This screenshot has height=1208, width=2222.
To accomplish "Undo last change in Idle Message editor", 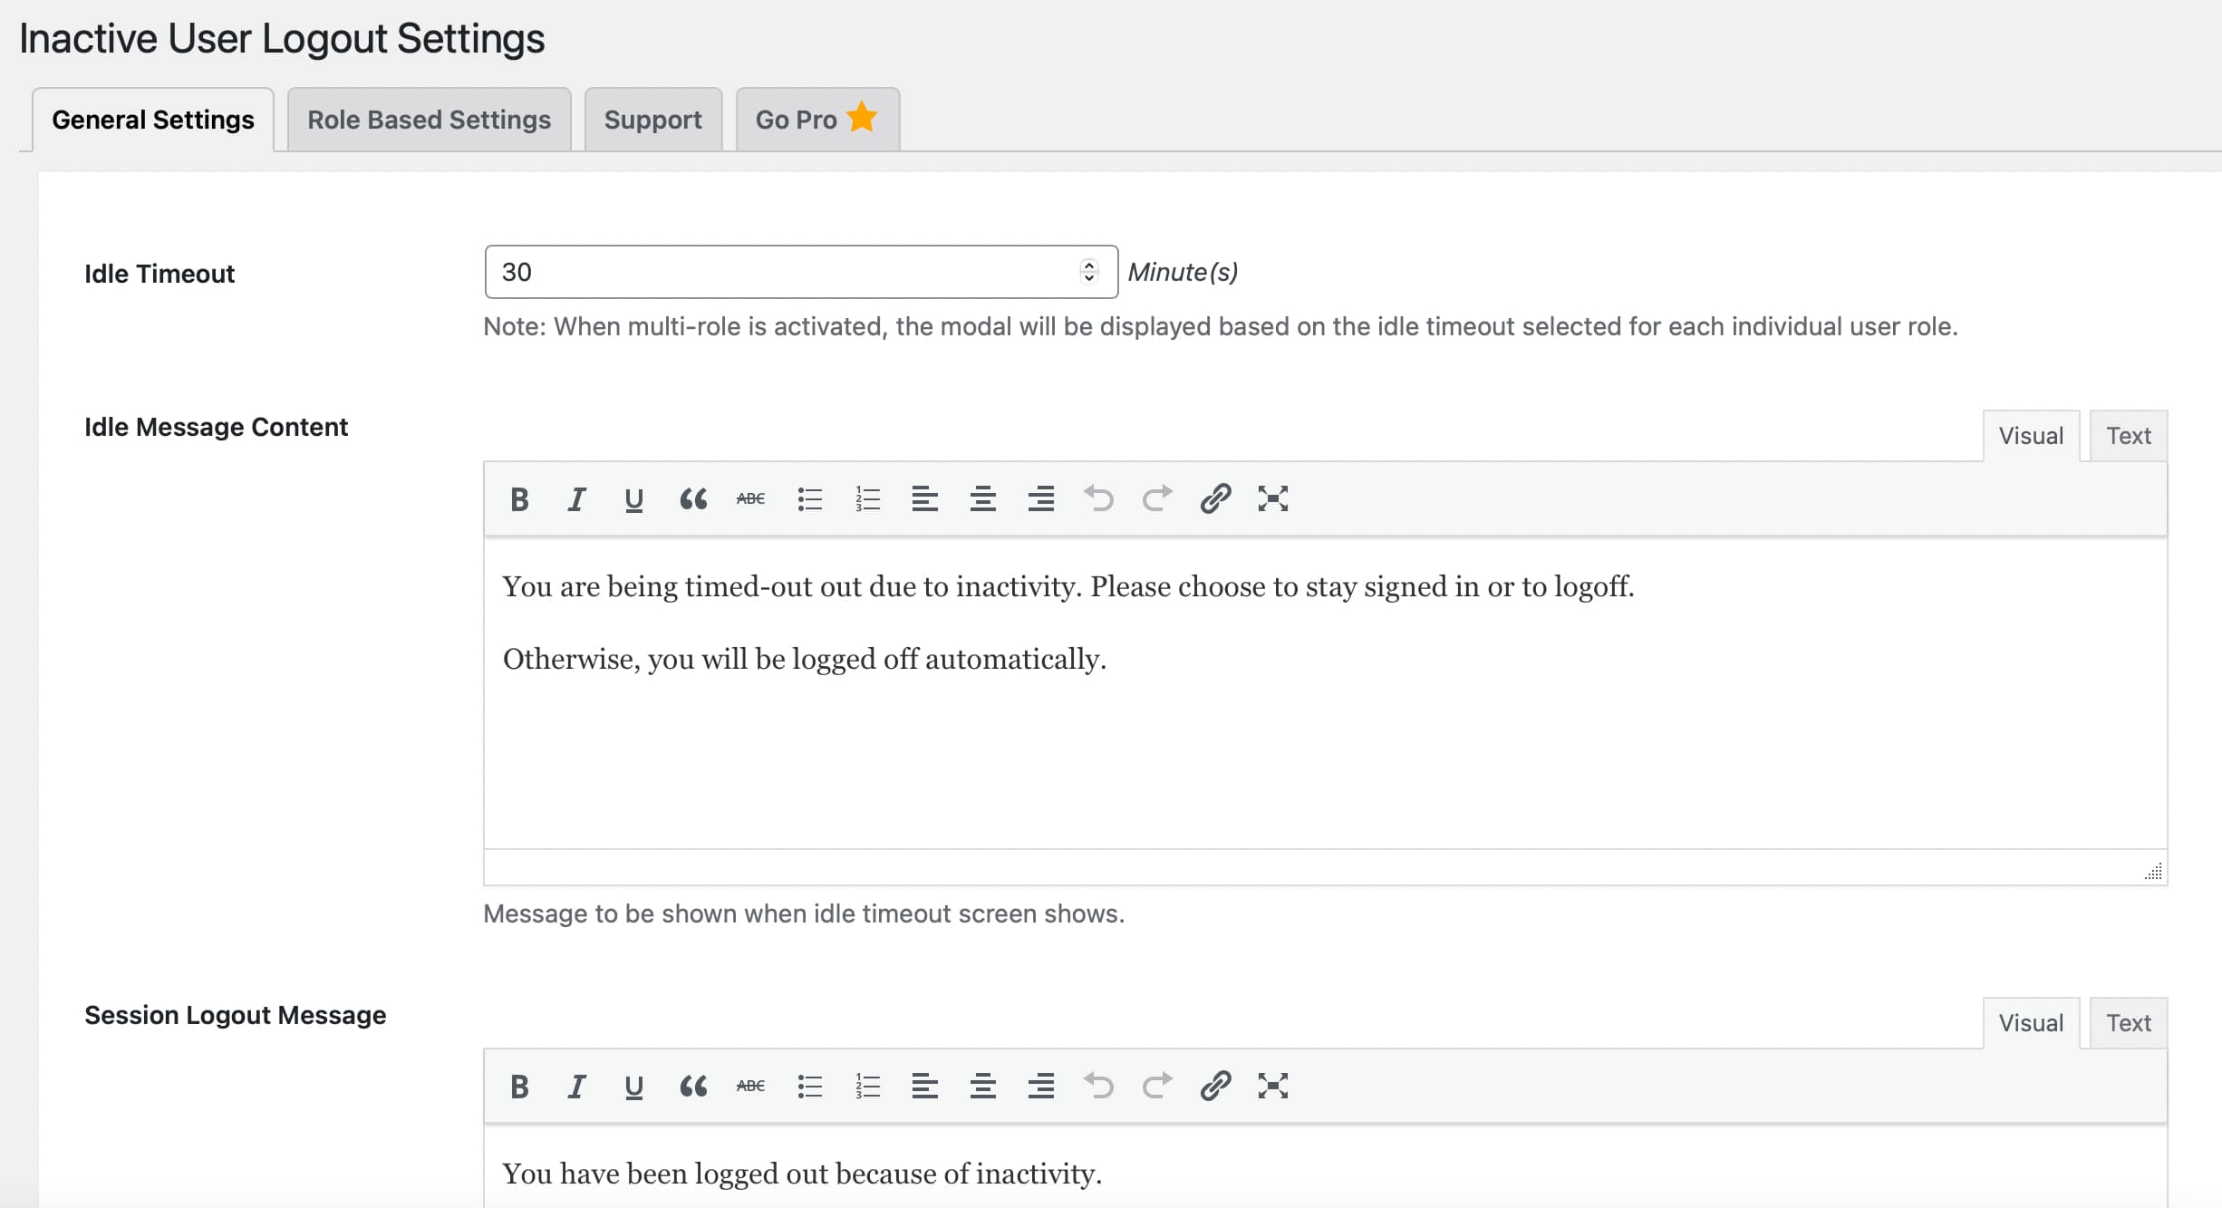I will tap(1099, 498).
